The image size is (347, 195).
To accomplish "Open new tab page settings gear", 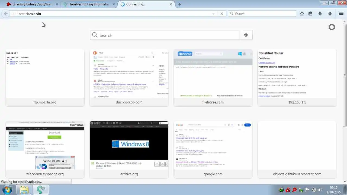I will (332, 27).
